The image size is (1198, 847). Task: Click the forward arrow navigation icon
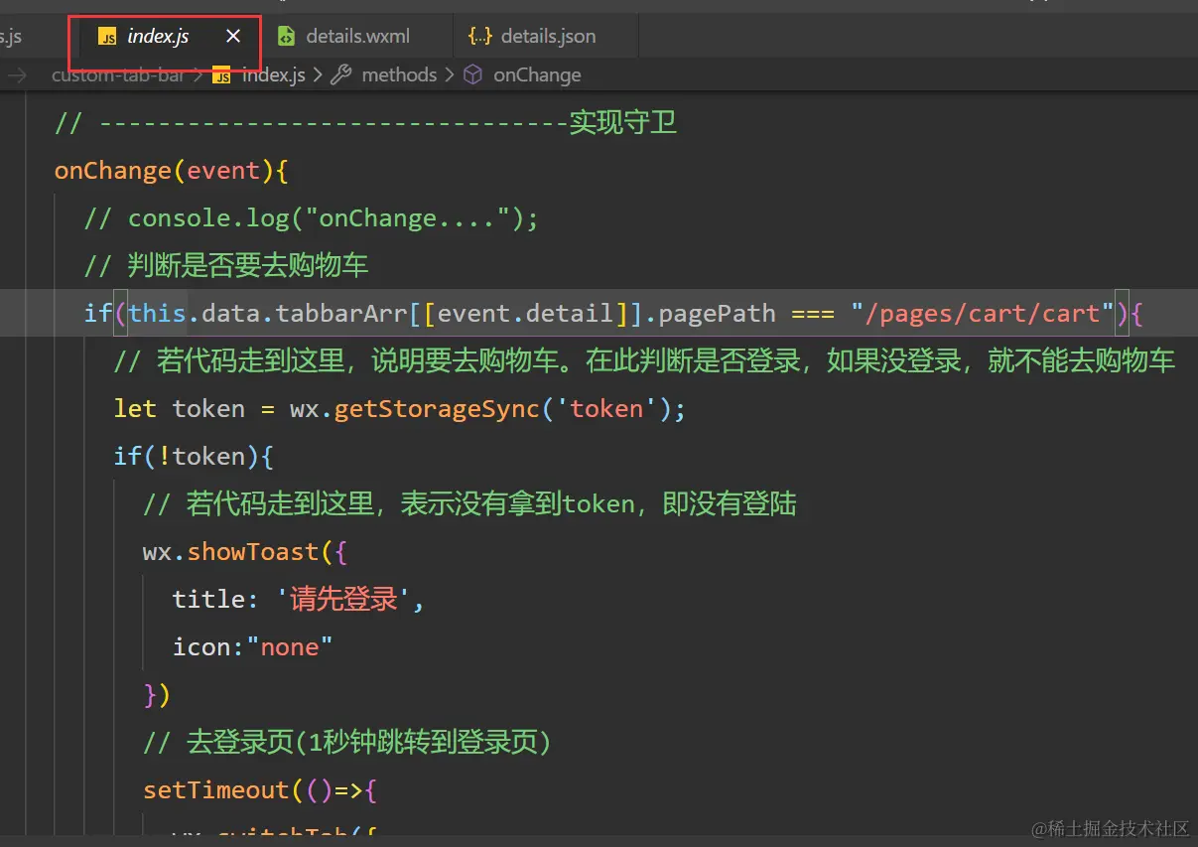pyautogui.click(x=17, y=74)
